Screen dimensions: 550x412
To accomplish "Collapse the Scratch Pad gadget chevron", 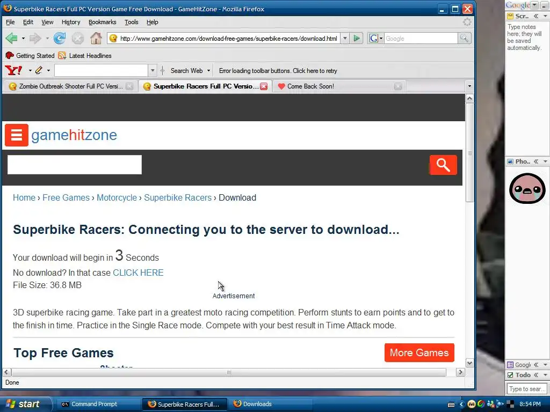I will pos(536,16).
